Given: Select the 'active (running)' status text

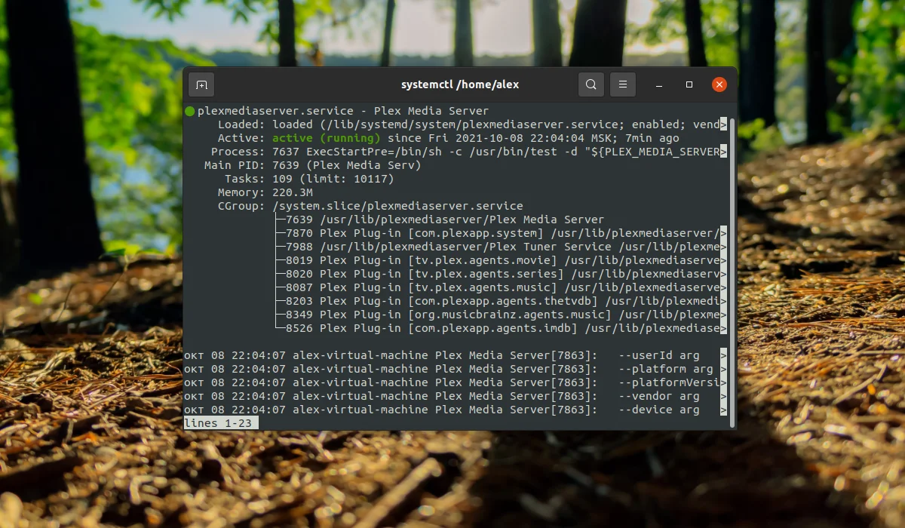Looking at the screenshot, I should 327,138.
